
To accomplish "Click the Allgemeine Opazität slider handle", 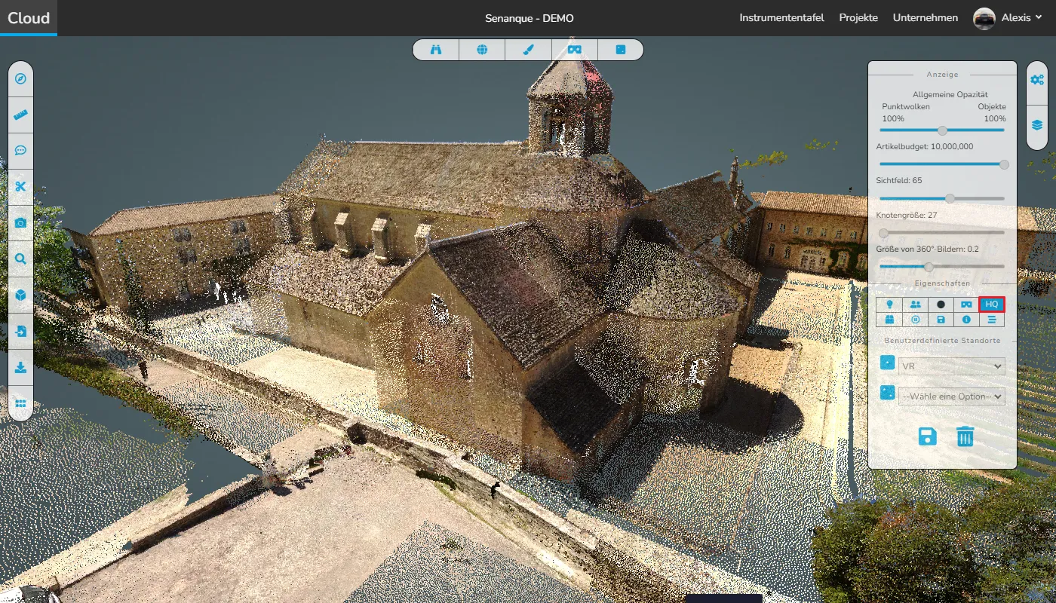I will (942, 130).
